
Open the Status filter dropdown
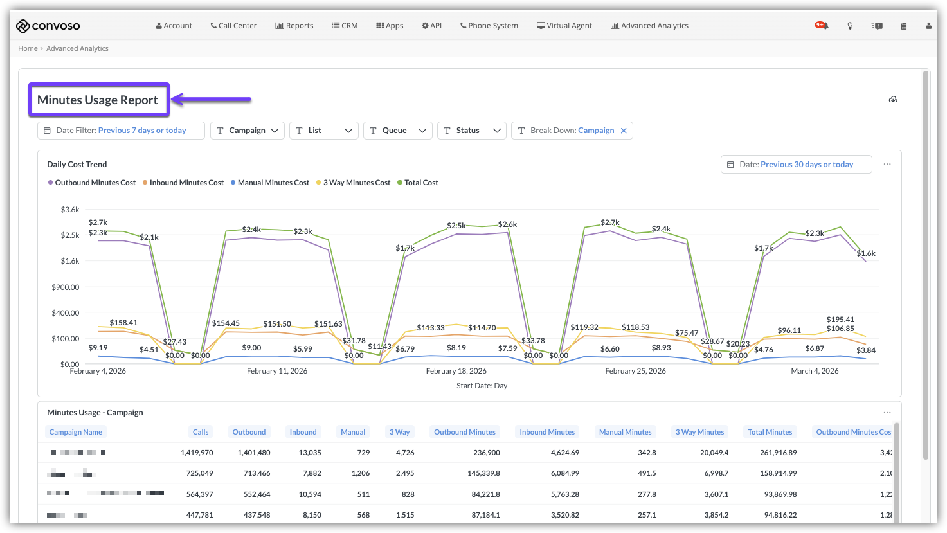coord(471,131)
